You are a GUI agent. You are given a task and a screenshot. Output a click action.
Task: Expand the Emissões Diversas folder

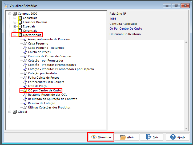tap(15, 22)
